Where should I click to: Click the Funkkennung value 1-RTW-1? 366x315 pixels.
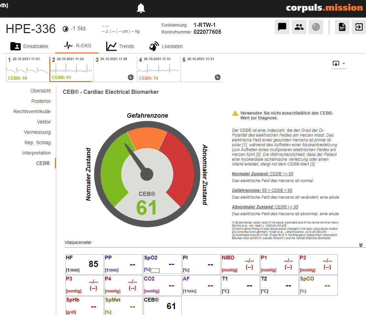tap(205, 25)
